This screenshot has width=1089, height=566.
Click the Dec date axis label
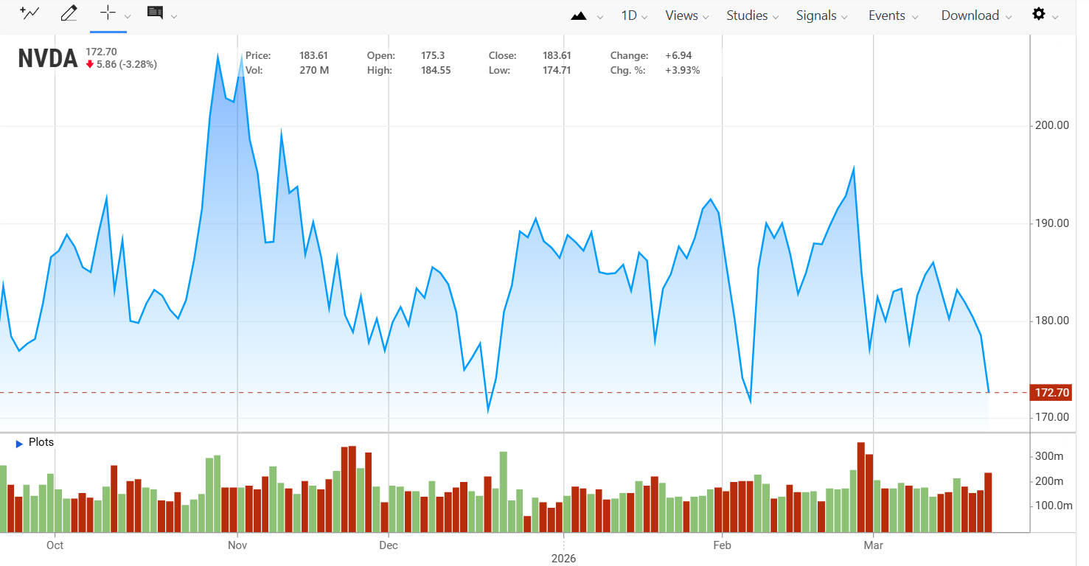tap(388, 545)
